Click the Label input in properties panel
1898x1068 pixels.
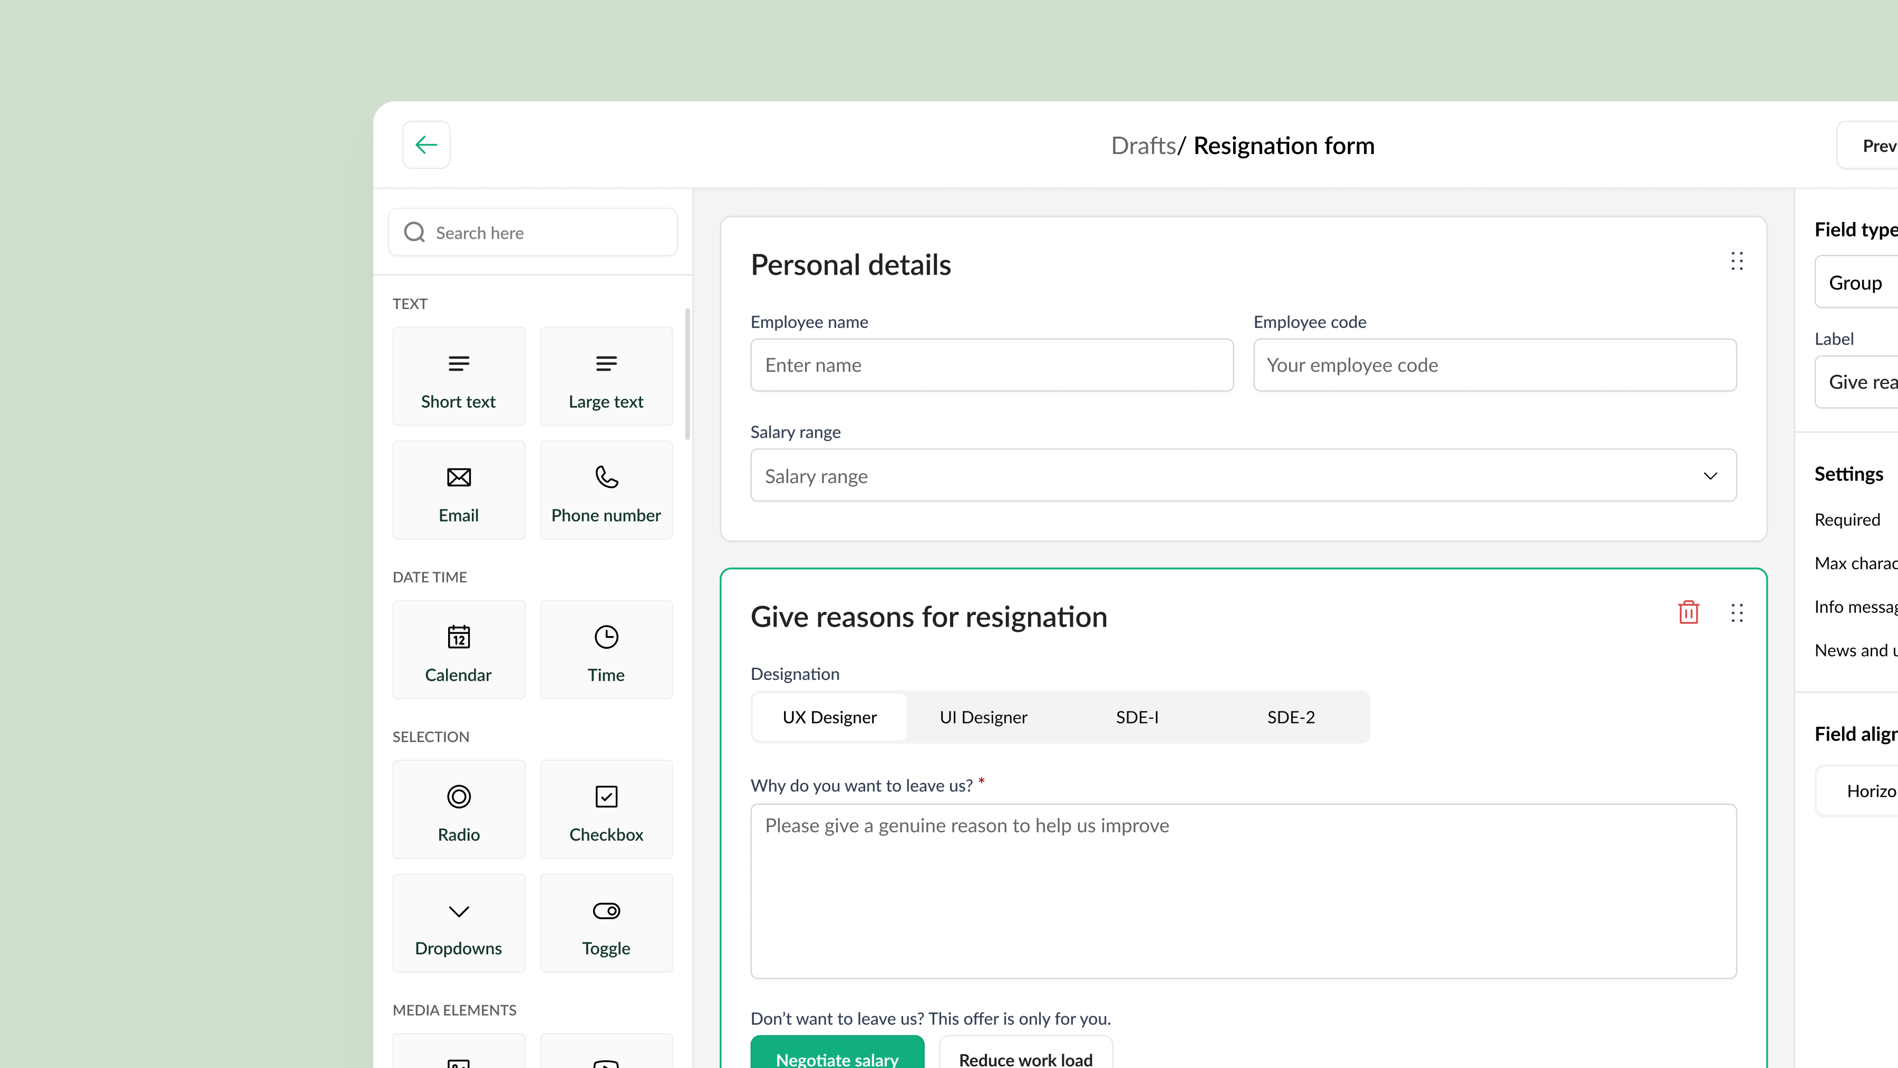[x=1857, y=382]
